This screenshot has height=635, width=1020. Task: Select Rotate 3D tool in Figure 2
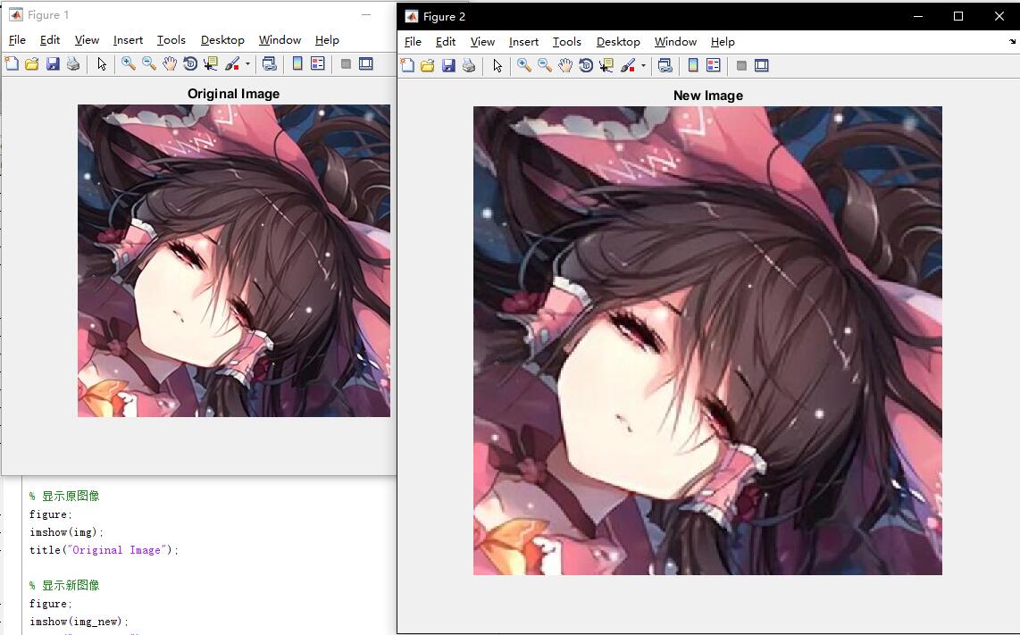585,65
